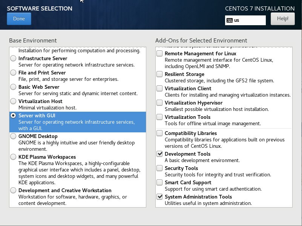This screenshot has width=302, height=226.
Task: Click 'Support for using smart card authentication' text
Action: click(213, 189)
